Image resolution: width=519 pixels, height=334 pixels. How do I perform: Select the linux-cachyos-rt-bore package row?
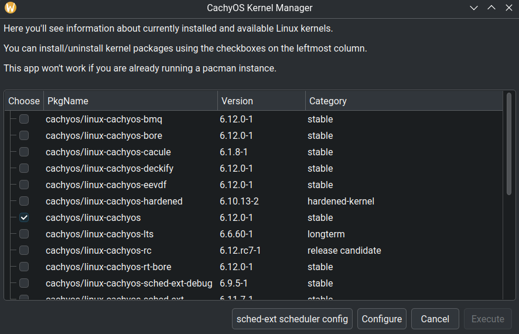(x=108, y=267)
